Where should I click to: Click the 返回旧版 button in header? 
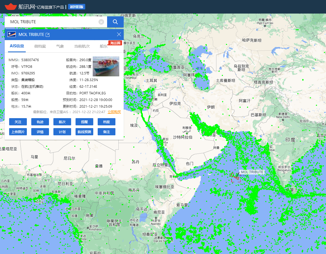77,7
